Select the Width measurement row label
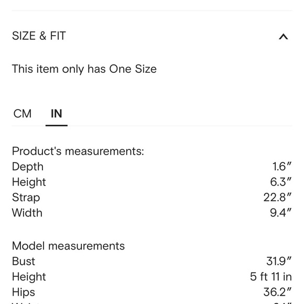The width and height of the screenshot is (304, 304). click(27, 213)
